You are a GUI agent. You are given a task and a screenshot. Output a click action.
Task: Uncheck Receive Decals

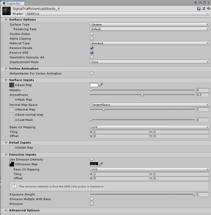(92, 48)
